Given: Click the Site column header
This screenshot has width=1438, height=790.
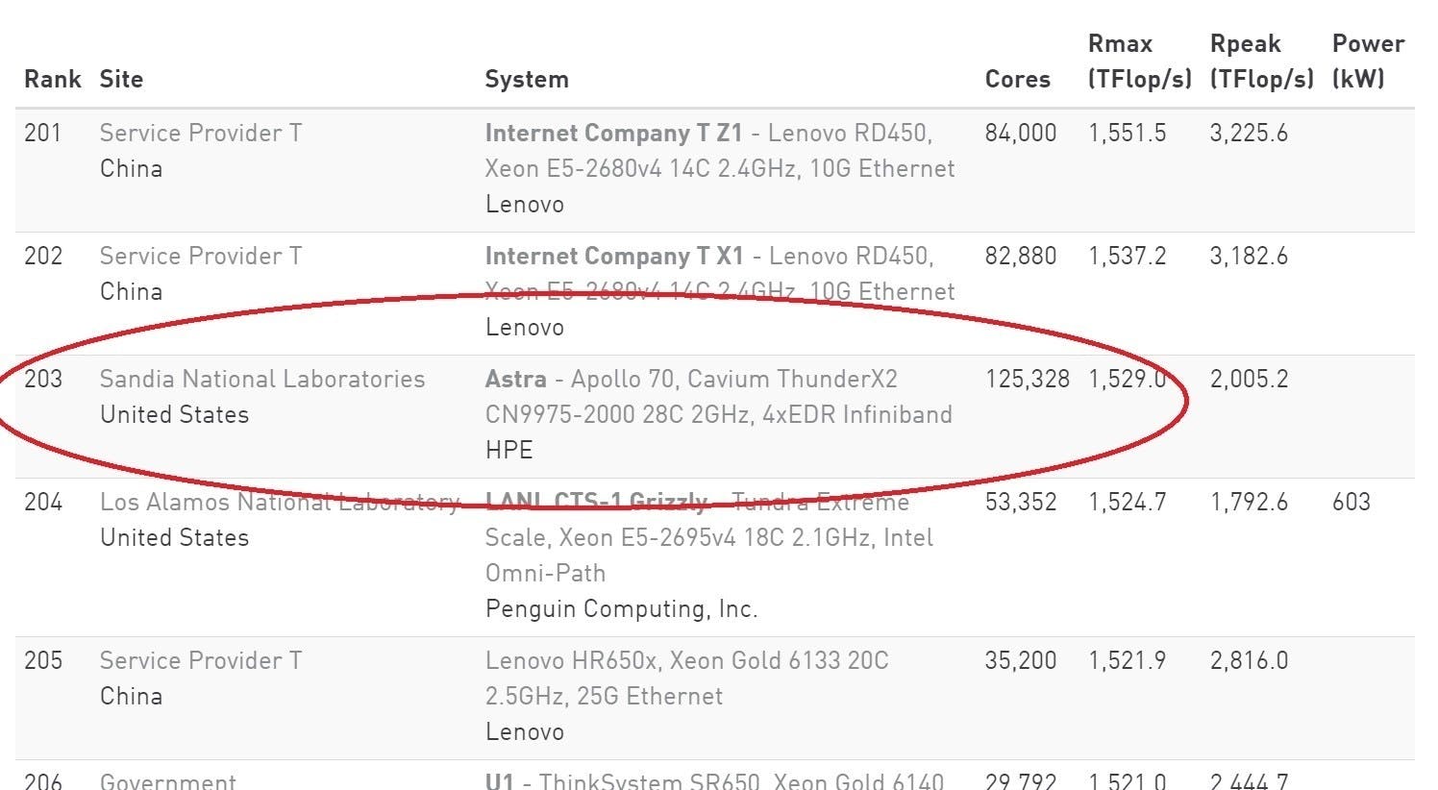Looking at the screenshot, I should pos(121,79).
